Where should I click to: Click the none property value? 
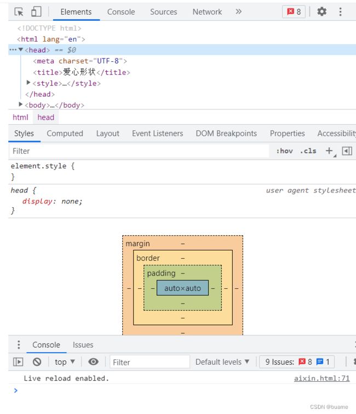pos(70,201)
